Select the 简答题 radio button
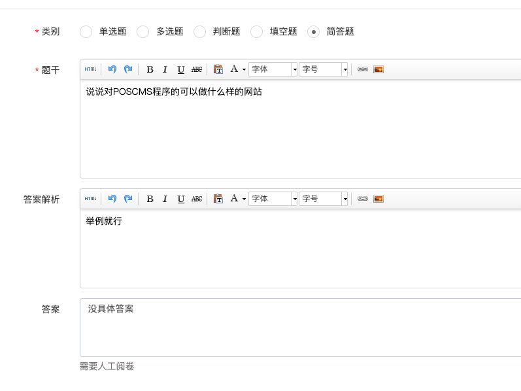 point(313,31)
